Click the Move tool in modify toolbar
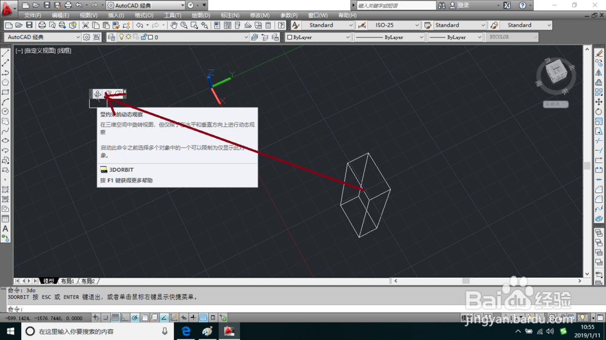 click(599, 102)
